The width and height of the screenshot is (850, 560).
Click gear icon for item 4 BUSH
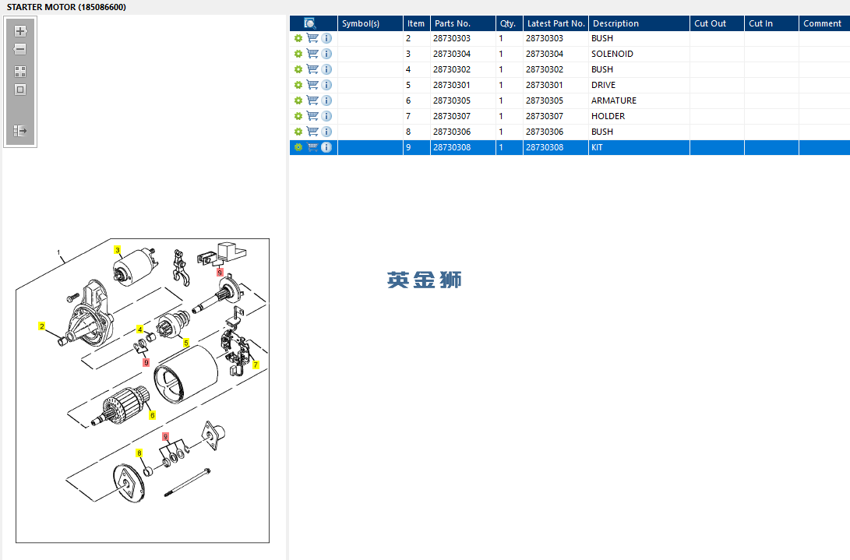298,69
